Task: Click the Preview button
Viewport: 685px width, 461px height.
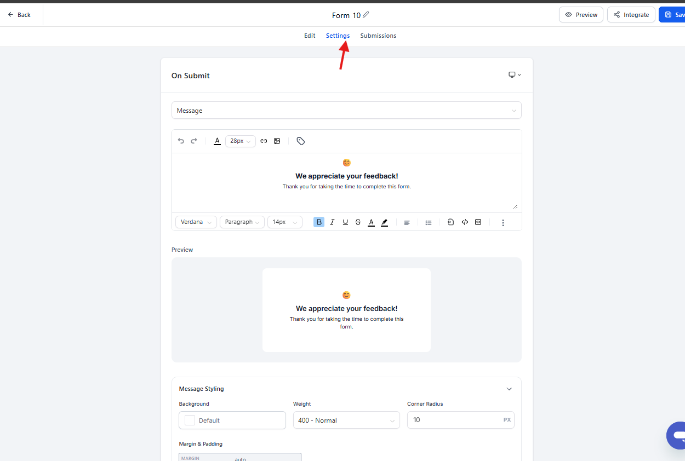Action: coord(581,15)
